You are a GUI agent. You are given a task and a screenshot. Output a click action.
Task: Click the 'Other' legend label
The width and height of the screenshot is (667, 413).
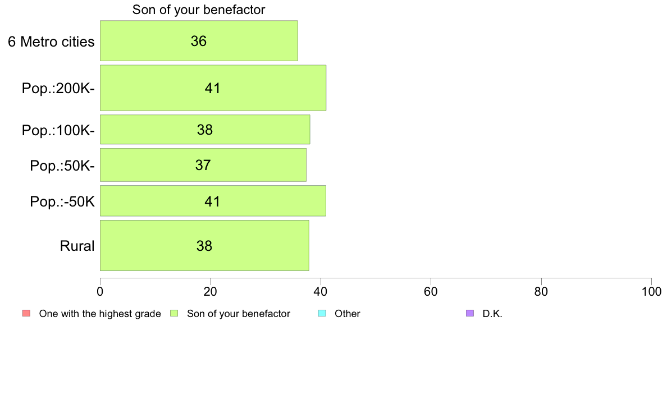[x=348, y=314]
